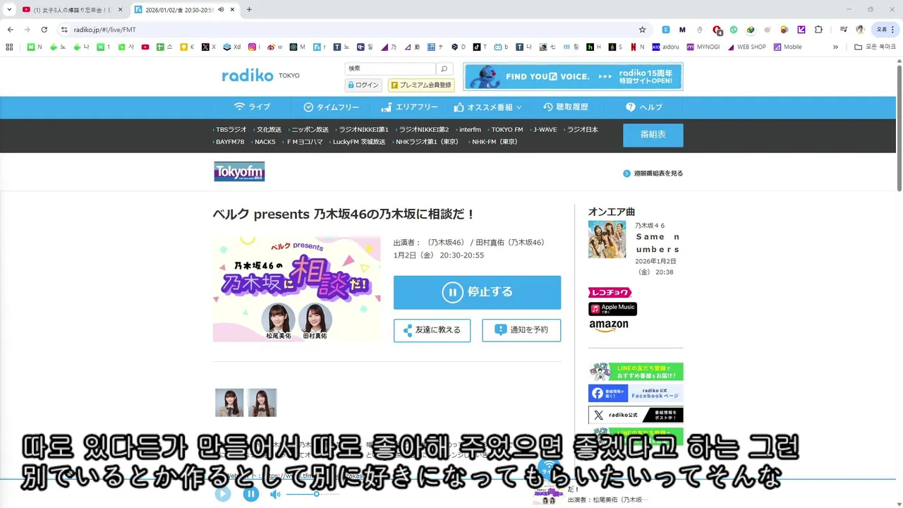This screenshot has height=508, width=903.
Task: Open the 모든 북마크 folder
Action: (x=875, y=47)
